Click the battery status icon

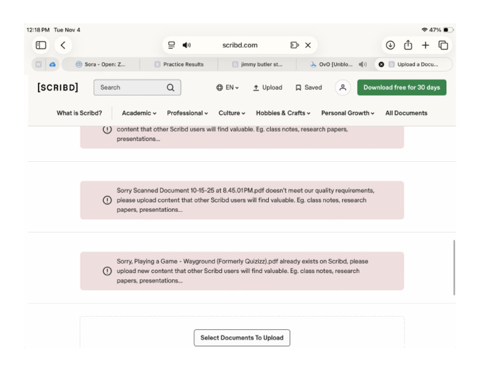coord(448,30)
